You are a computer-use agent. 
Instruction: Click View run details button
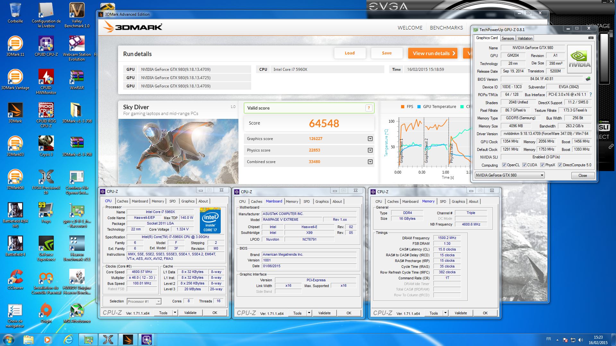[433, 53]
